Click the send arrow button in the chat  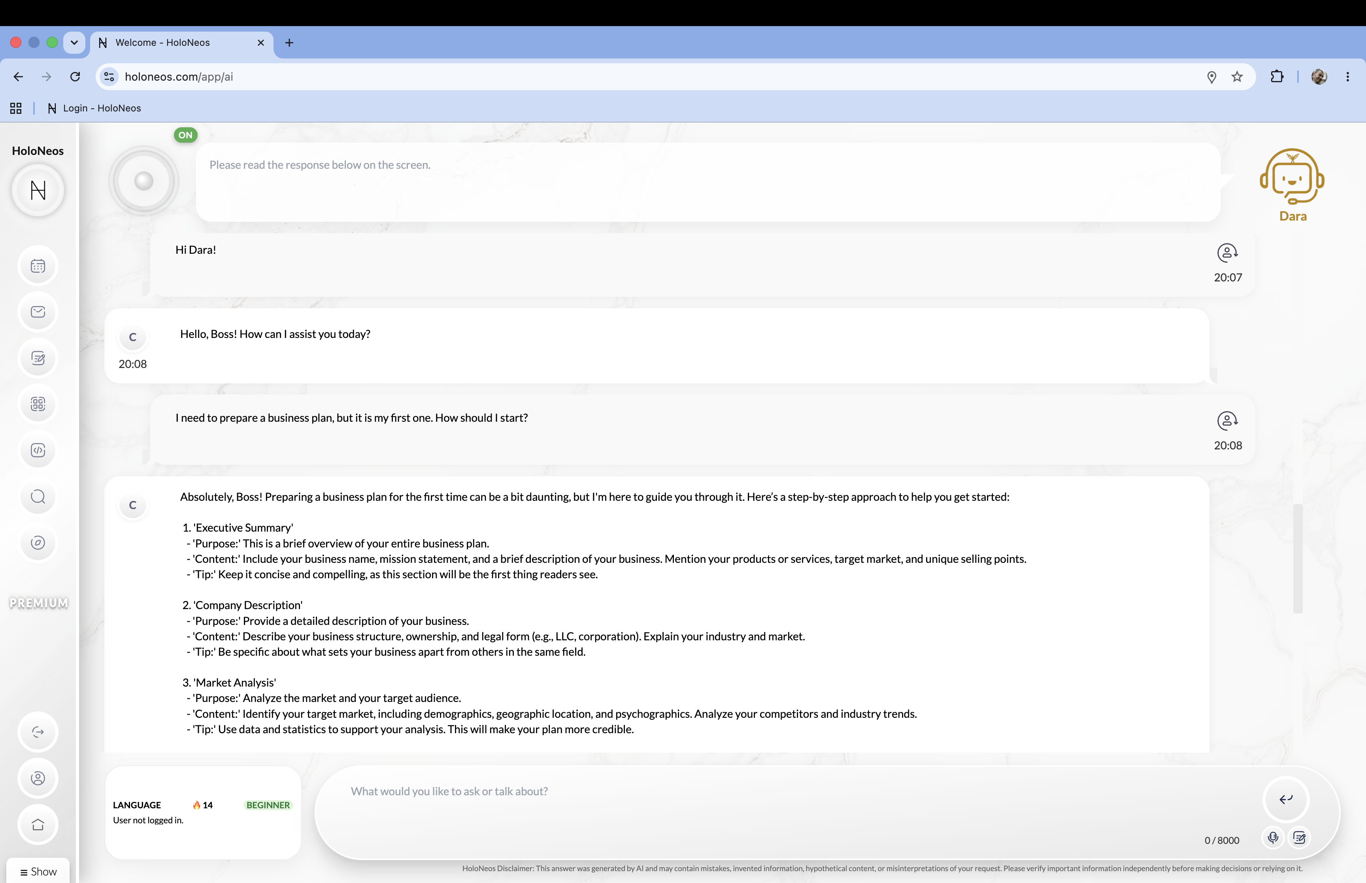(1286, 799)
